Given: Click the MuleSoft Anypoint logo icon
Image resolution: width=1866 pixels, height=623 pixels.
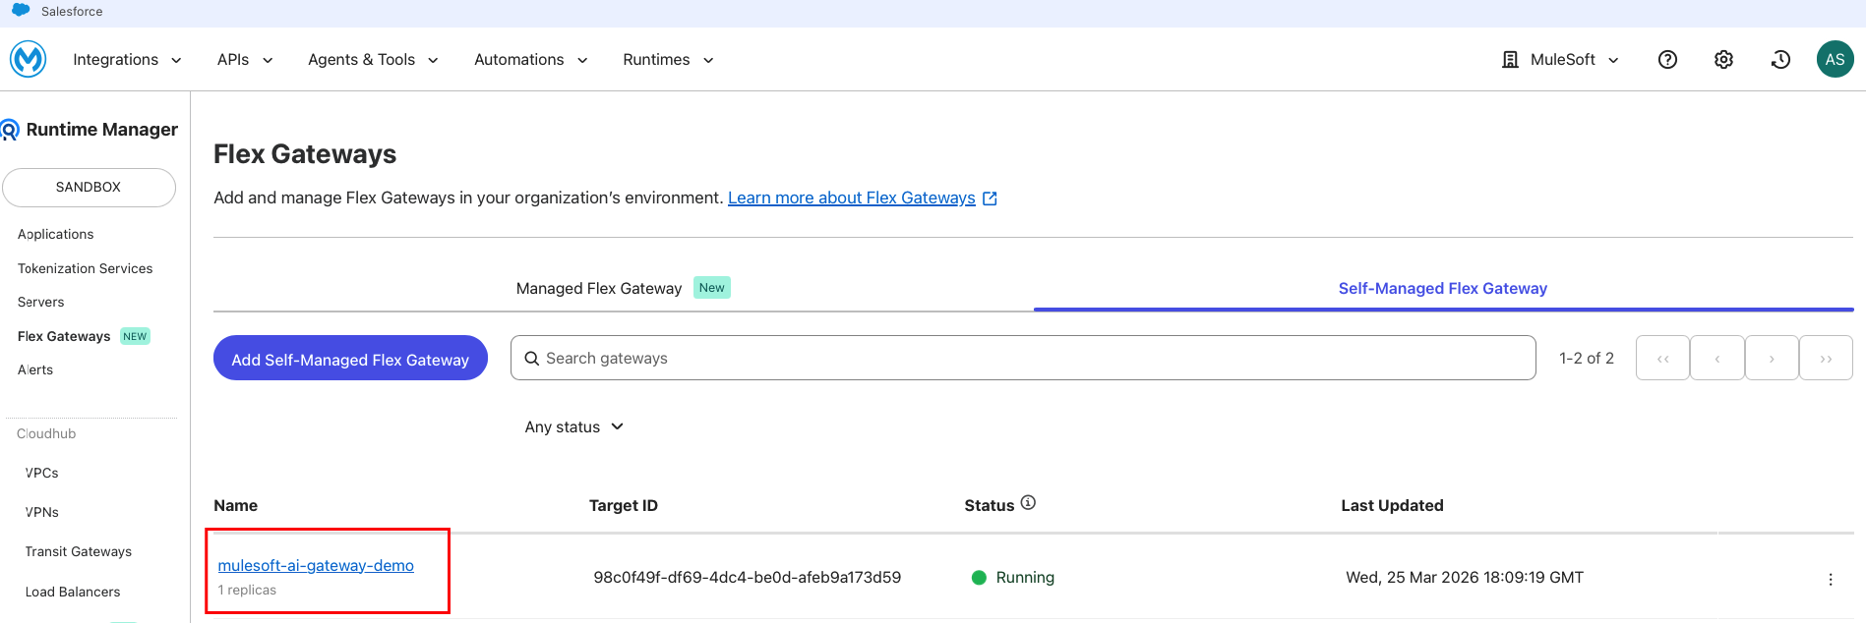Looking at the screenshot, I should 29,59.
